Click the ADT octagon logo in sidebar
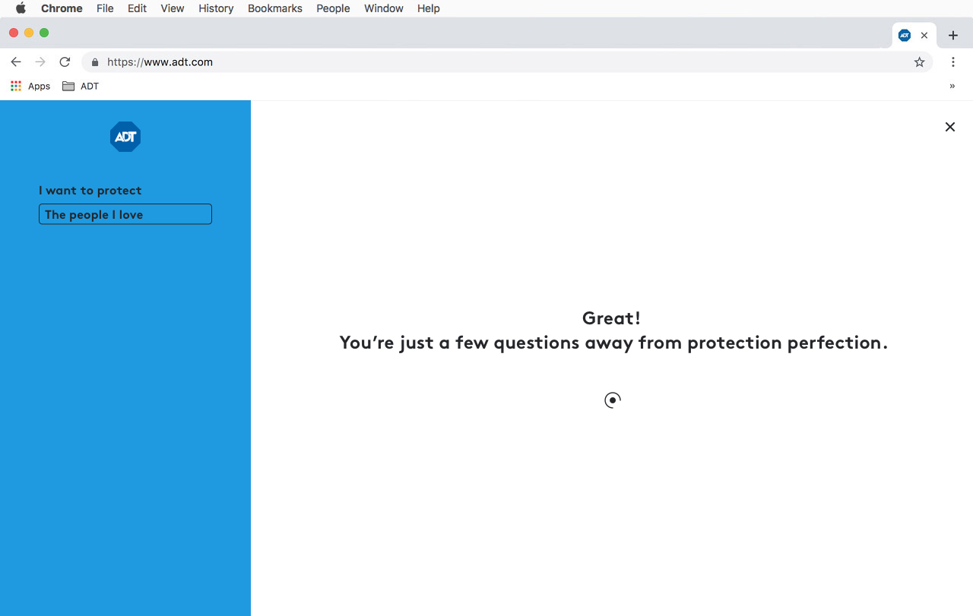 coord(125,137)
